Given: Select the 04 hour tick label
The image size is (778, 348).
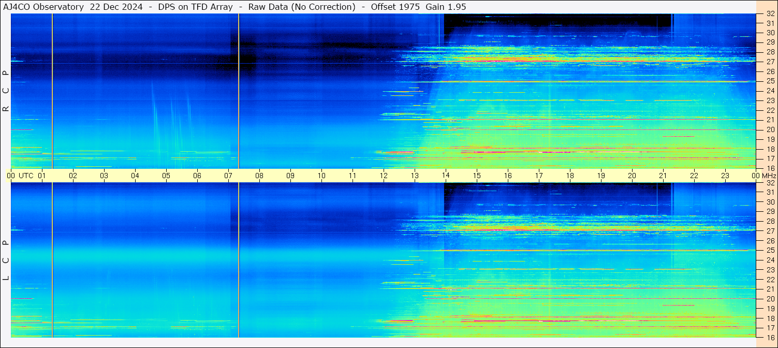Looking at the screenshot, I should (x=135, y=176).
